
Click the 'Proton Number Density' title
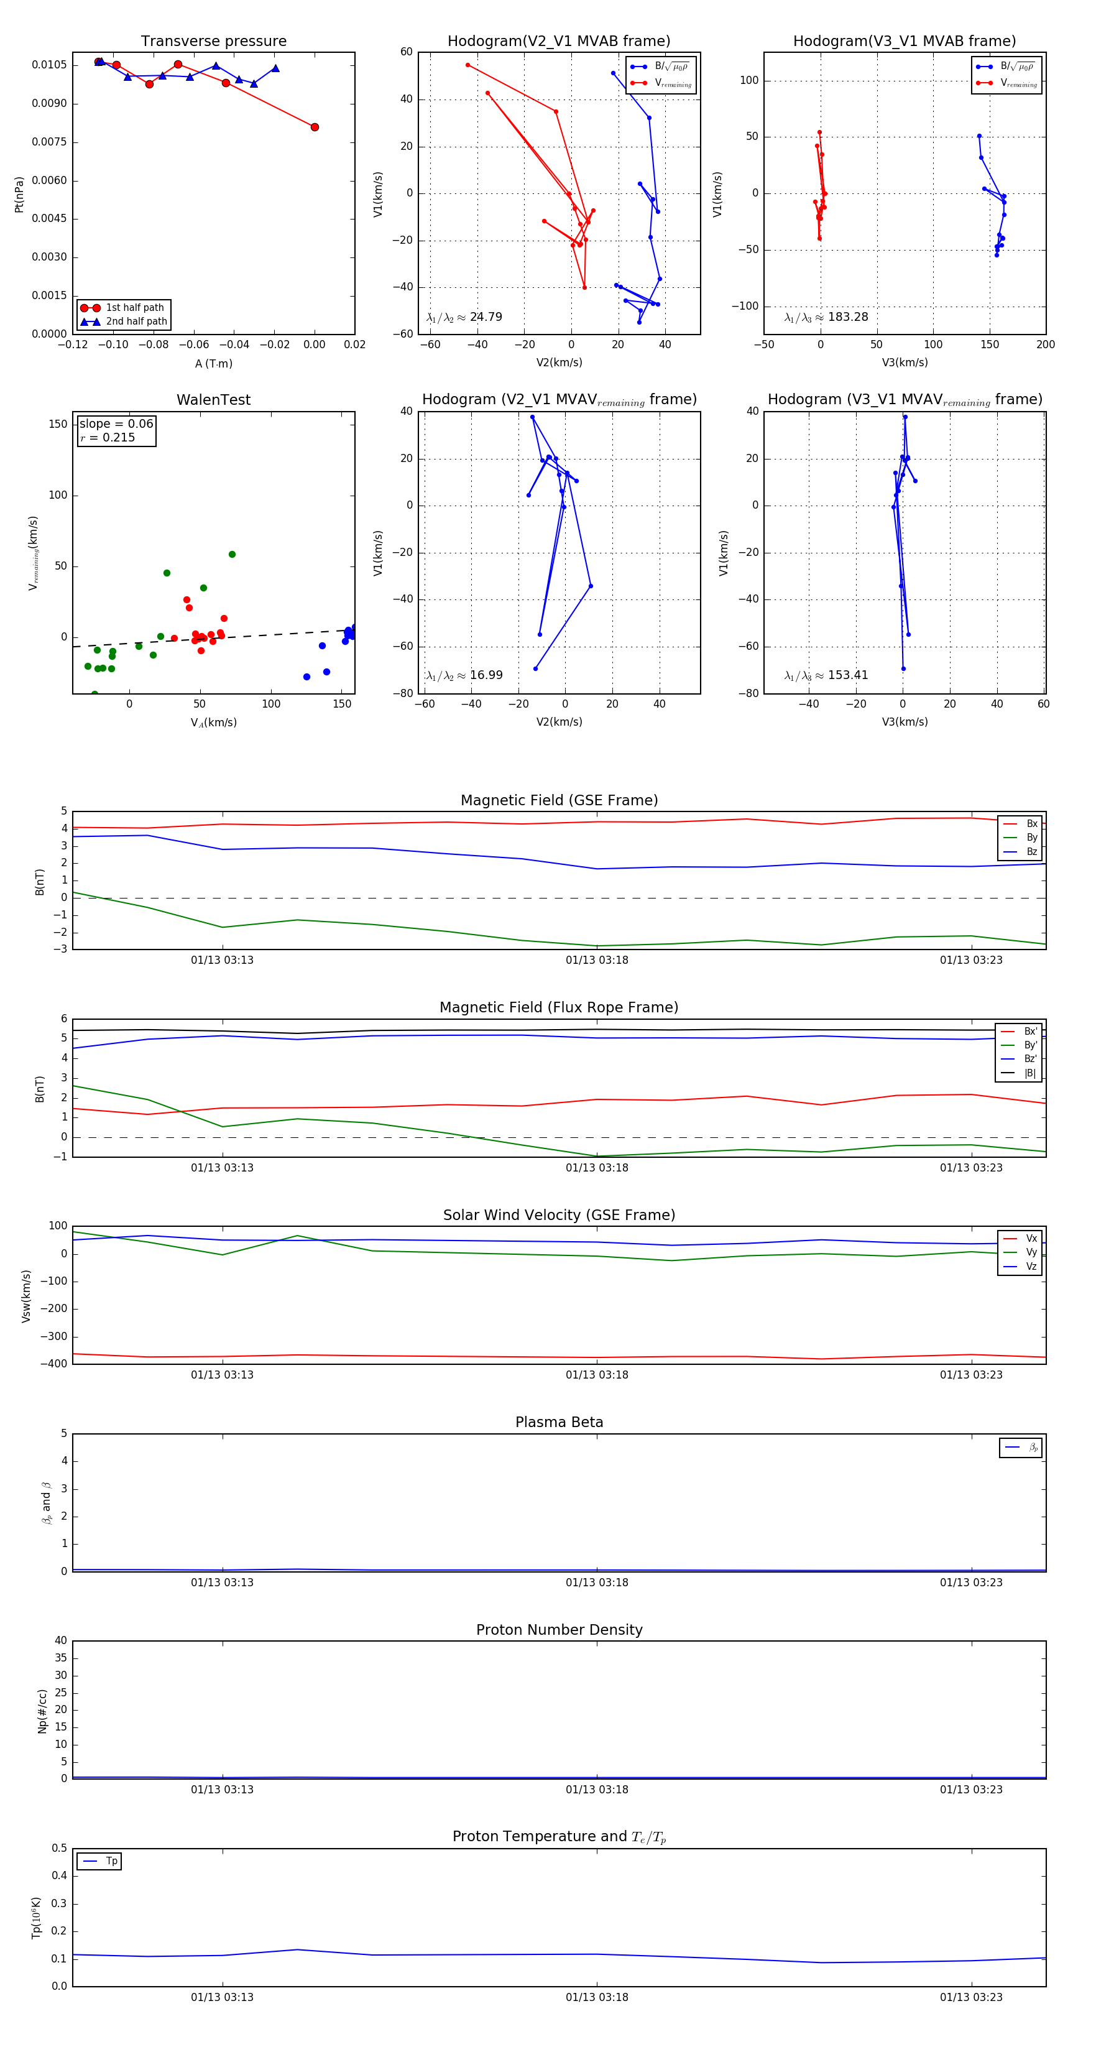tap(559, 1630)
